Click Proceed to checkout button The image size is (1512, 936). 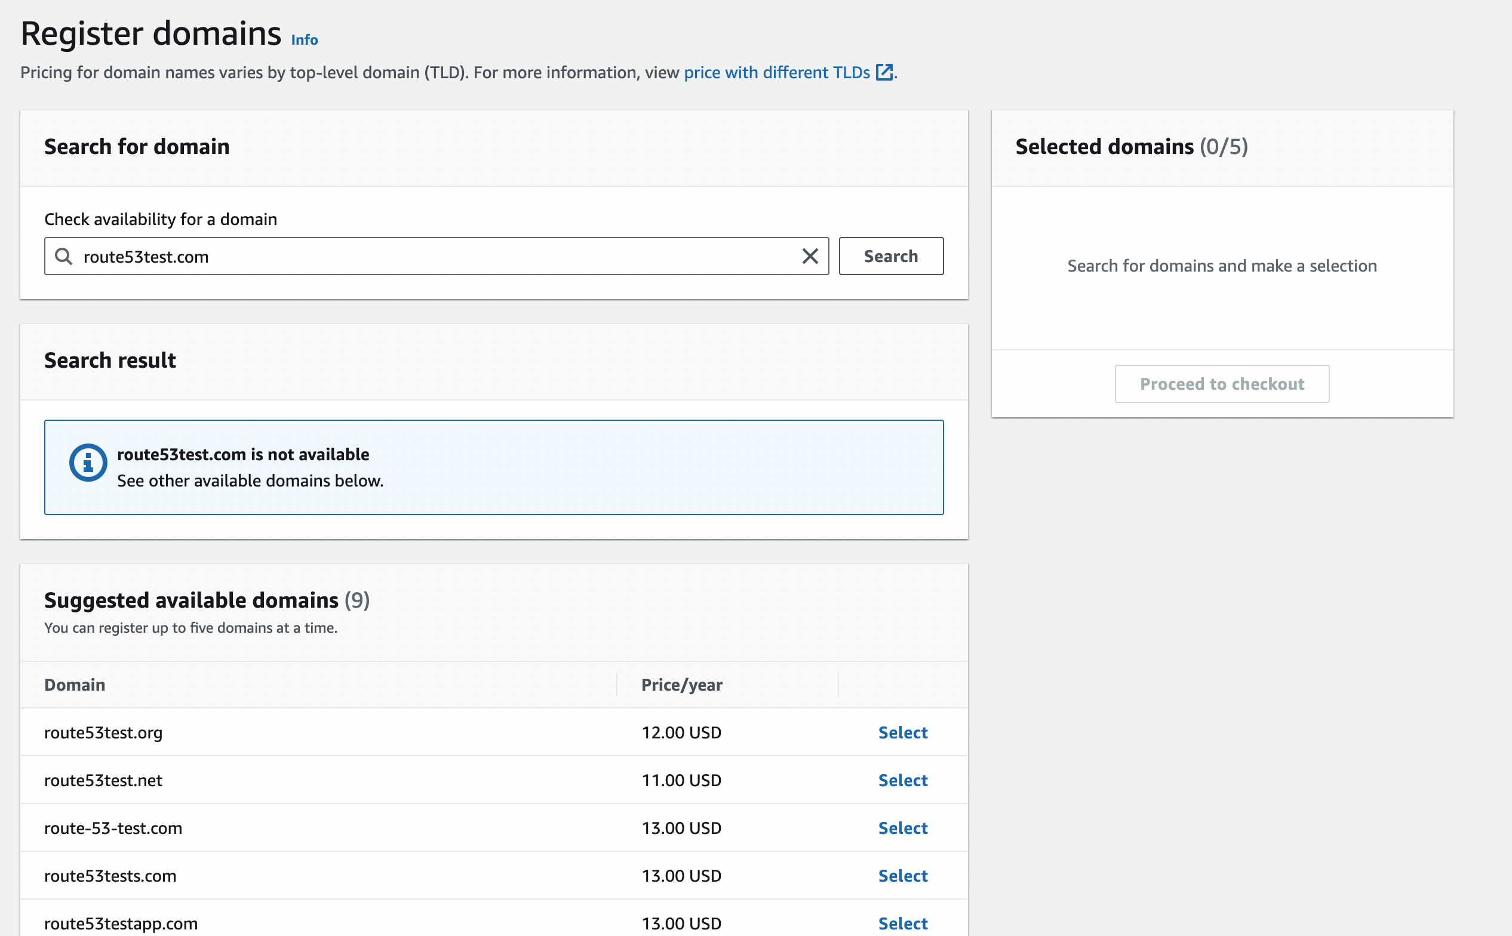coord(1222,384)
